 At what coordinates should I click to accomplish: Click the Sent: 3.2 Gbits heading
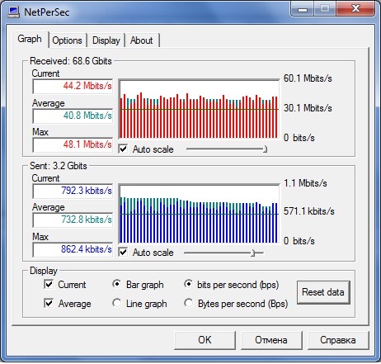(x=59, y=166)
